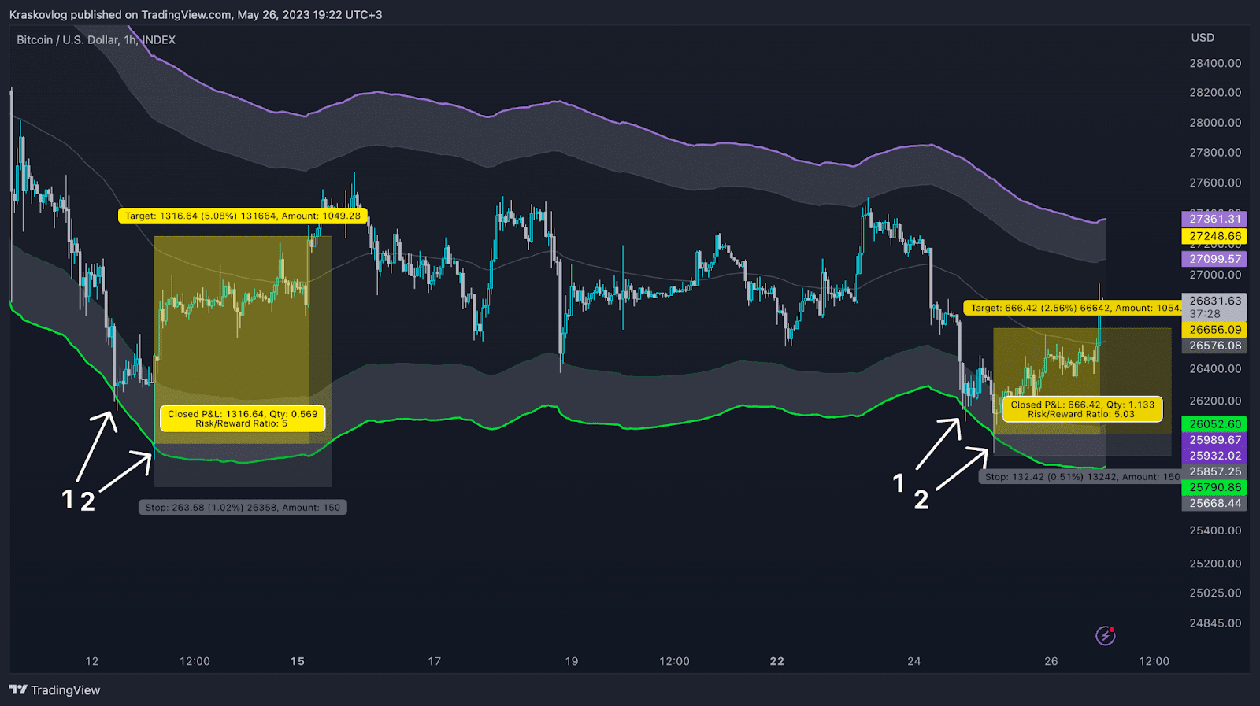The width and height of the screenshot is (1260, 706).
Task: Select the yellow 26656.09 price label
Action: point(1214,330)
